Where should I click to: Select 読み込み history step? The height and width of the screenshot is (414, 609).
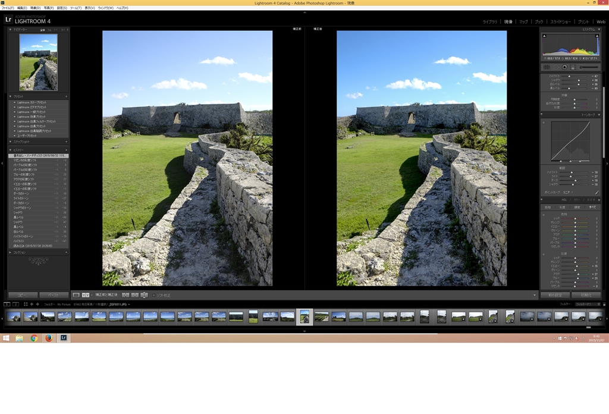[x=38, y=246]
